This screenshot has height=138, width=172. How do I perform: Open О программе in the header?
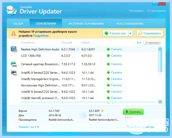157,11
